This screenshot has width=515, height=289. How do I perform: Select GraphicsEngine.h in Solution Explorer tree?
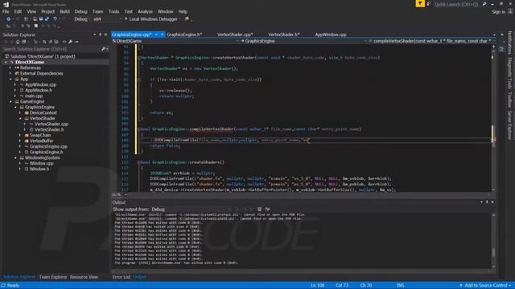(47, 152)
